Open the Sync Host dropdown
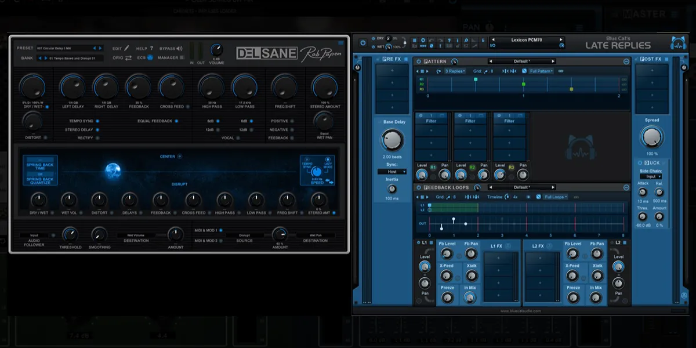This screenshot has width=696, height=348. tap(392, 172)
